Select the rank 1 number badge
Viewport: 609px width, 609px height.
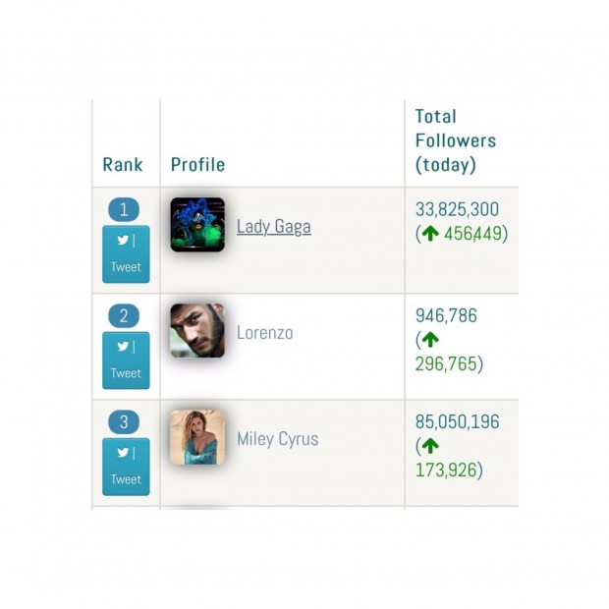click(124, 209)
